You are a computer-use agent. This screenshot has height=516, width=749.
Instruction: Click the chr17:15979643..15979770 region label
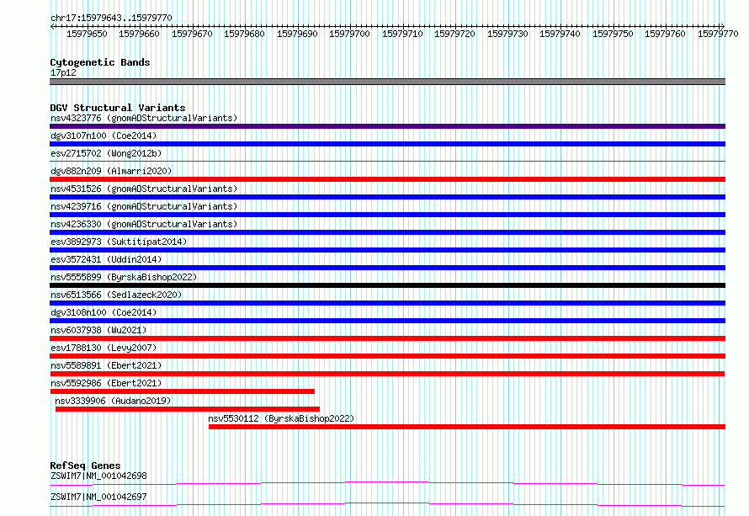111,18
